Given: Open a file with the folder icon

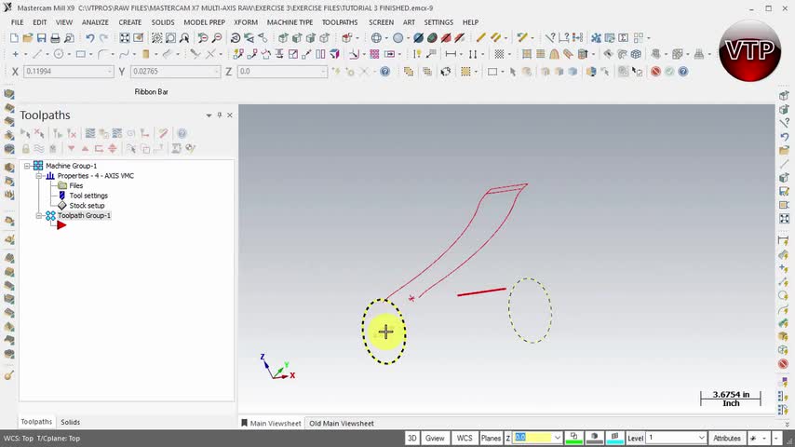Looking at the screenshot, I should click(28, 38).
